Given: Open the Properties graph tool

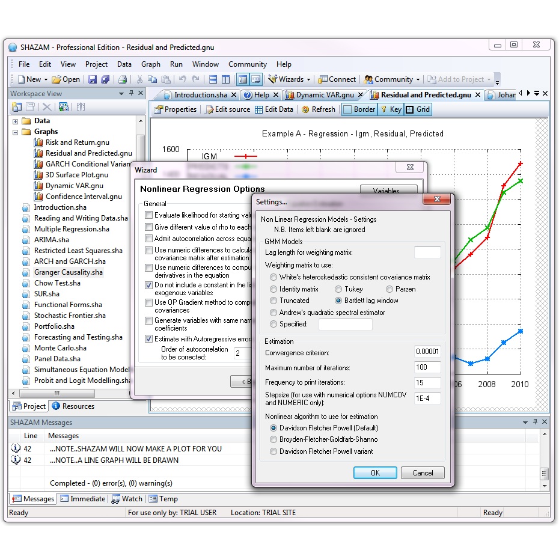Looking at the screenshot, I should pyautogui.click(x=176, y=109).
